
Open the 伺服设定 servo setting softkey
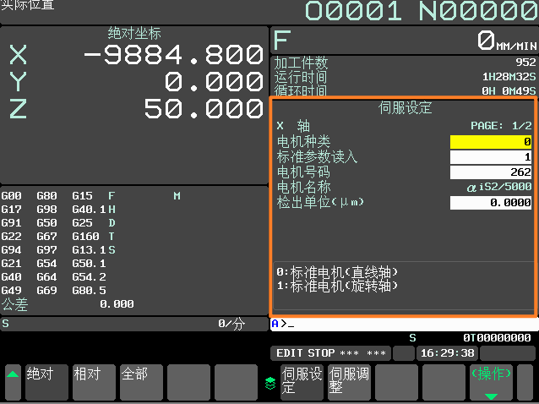[302, 381]
